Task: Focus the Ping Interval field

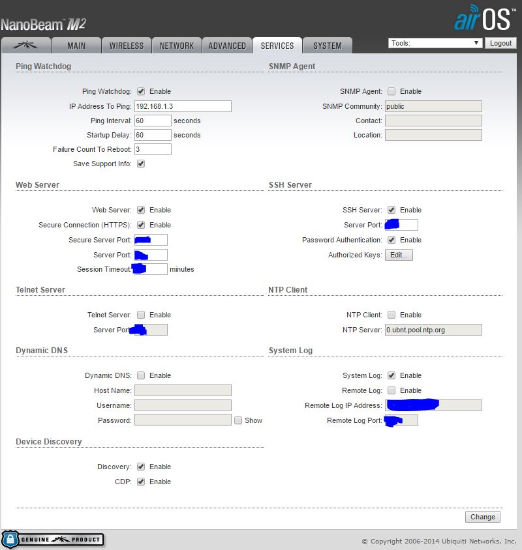Action: point(153,121)
